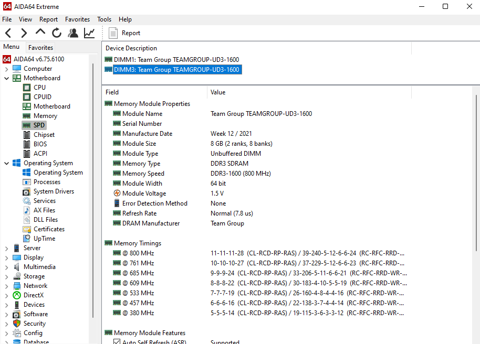Viewport: 480px width, 344px height.
Task: Click the BIOS icon in sidebar
Action: (27, 144)
